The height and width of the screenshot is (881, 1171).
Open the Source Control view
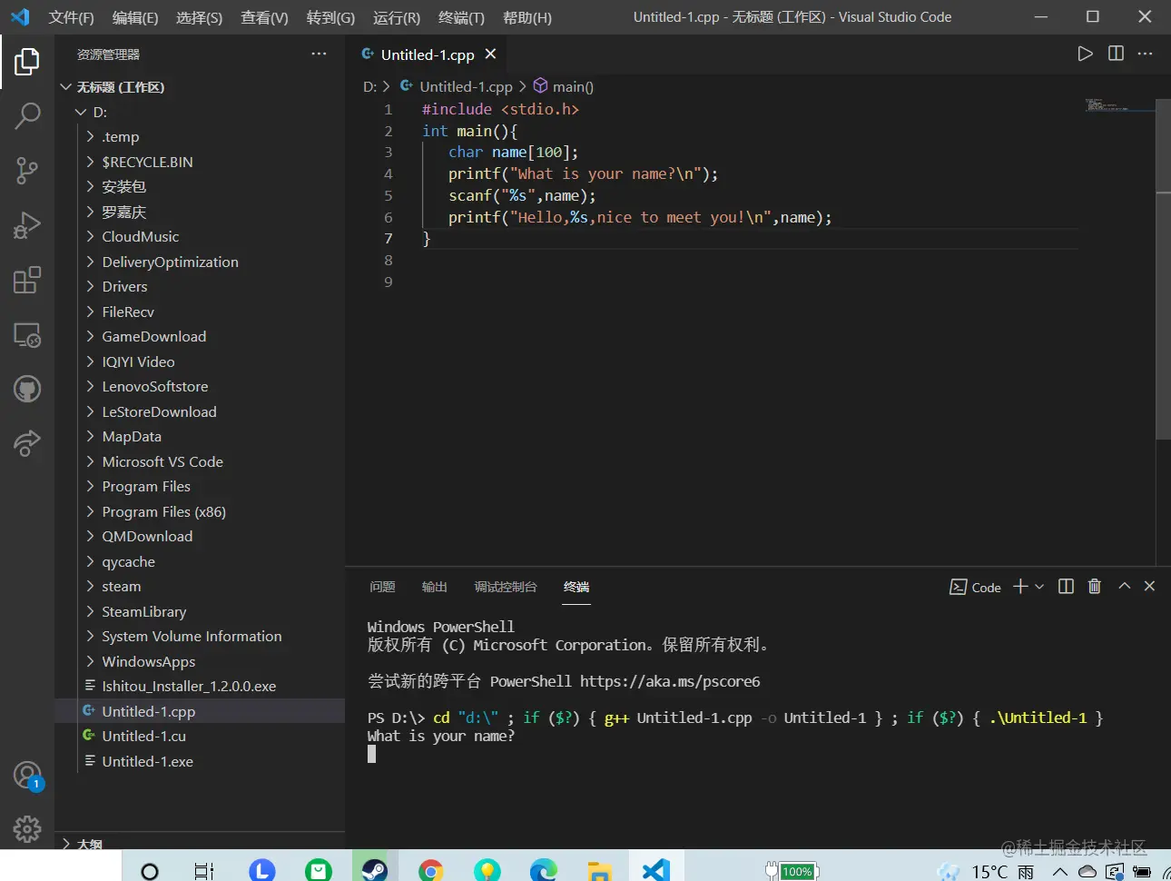click(x=27, y=170)
